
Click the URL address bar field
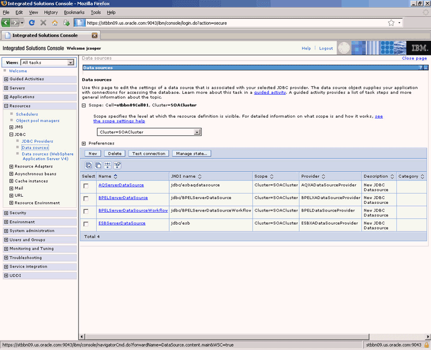pyautogui.click(x=236, y=23)
